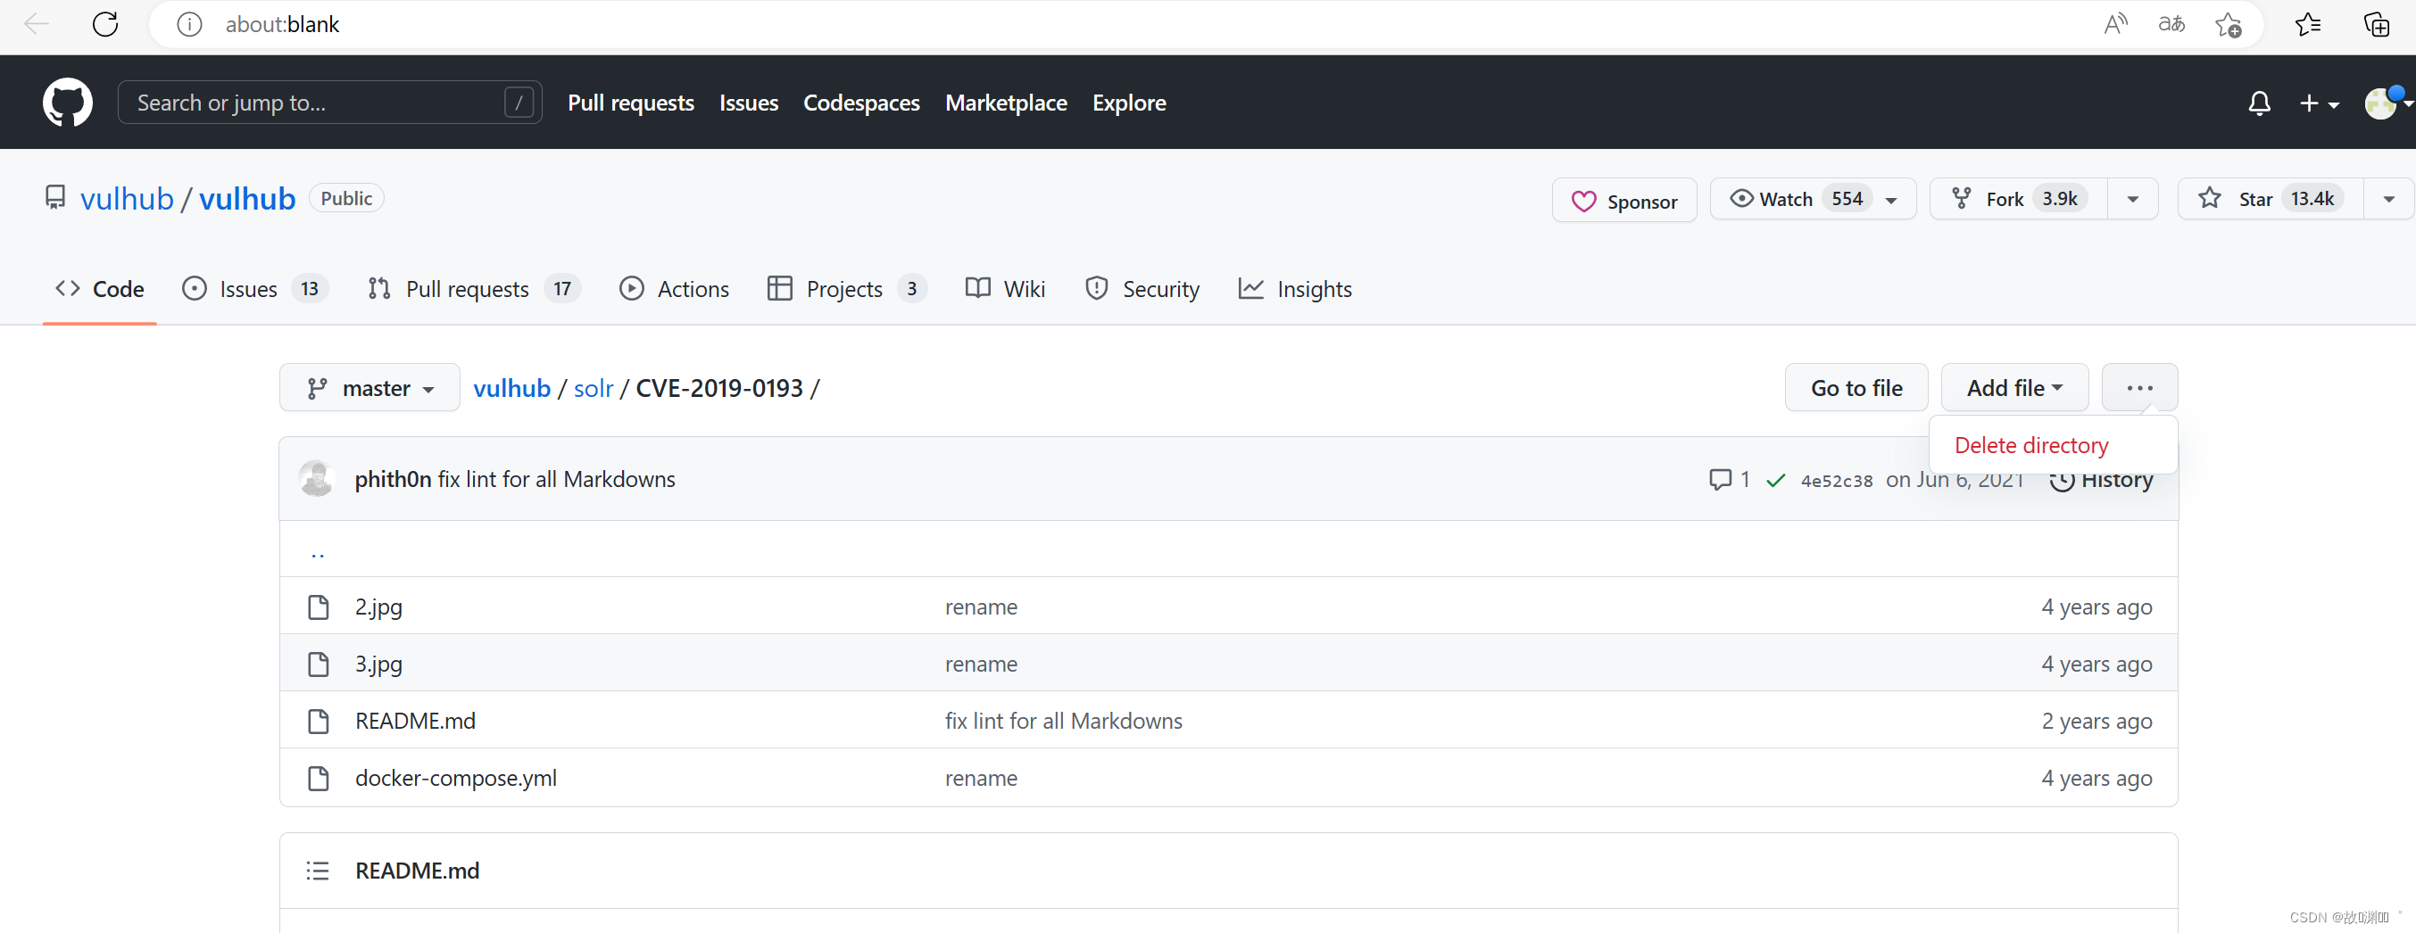The width and height of the screenshot is (2416, 933).
Task: View the directory History
Action: (2101, 480)
